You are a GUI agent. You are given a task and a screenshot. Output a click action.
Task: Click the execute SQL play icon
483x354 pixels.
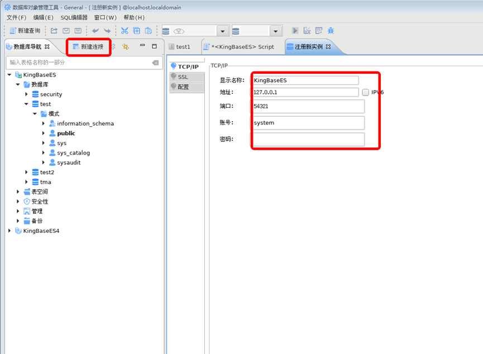[x=295, y=31]
